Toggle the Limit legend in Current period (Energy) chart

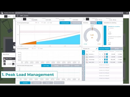(x=37, y=23)
